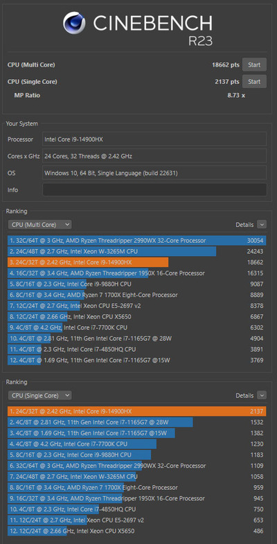Select Xeon X5650 single core entry scoring 486

pyautogui.click(x=137, y=531)
